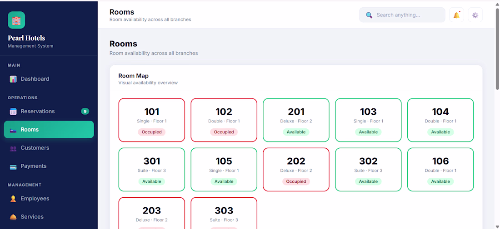
Task: Click the Services bell icon in sidebar
Action: (13, 217)
